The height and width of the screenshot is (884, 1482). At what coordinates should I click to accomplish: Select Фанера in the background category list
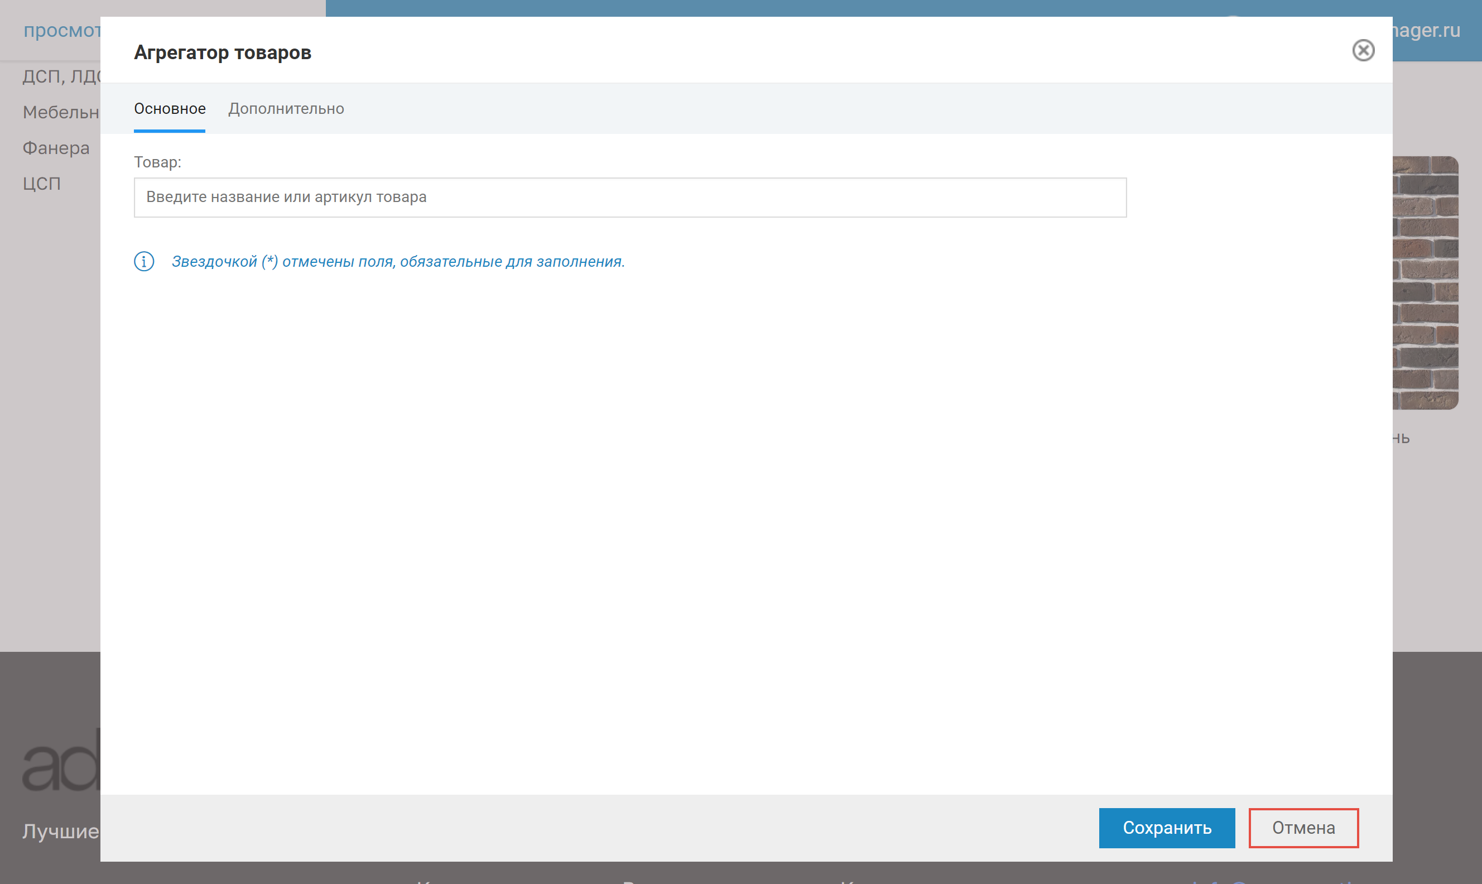56,148
